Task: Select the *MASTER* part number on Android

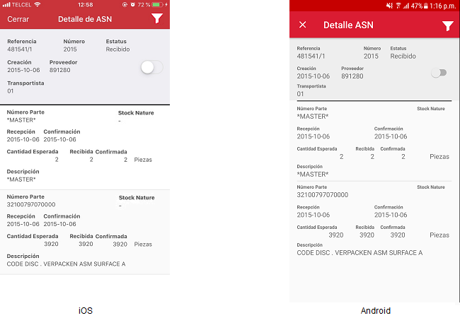Action: pyautogui.click(x=313, y=116)
